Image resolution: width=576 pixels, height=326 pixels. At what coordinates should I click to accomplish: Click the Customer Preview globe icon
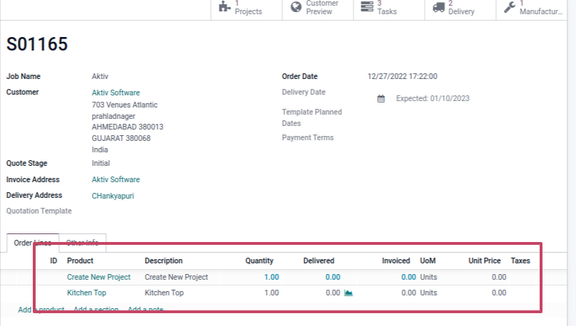coord(296,6)
